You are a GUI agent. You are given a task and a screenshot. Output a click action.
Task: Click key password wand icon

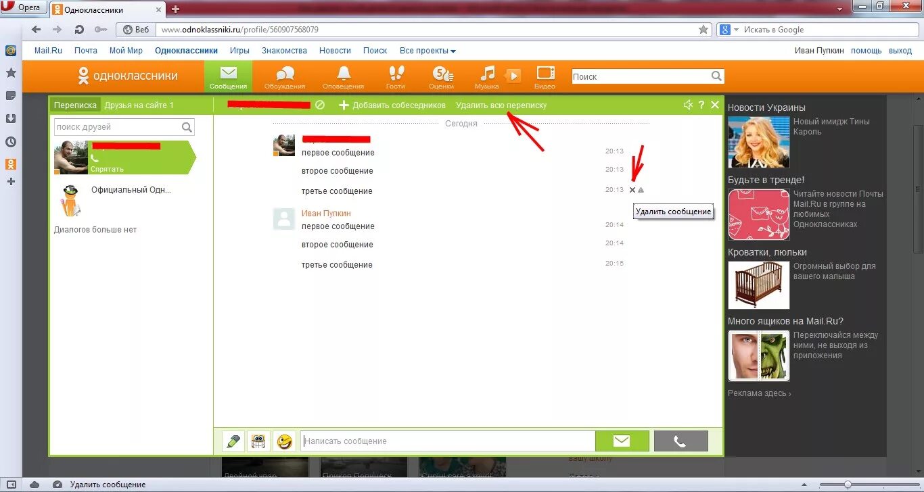pos(100,30)
